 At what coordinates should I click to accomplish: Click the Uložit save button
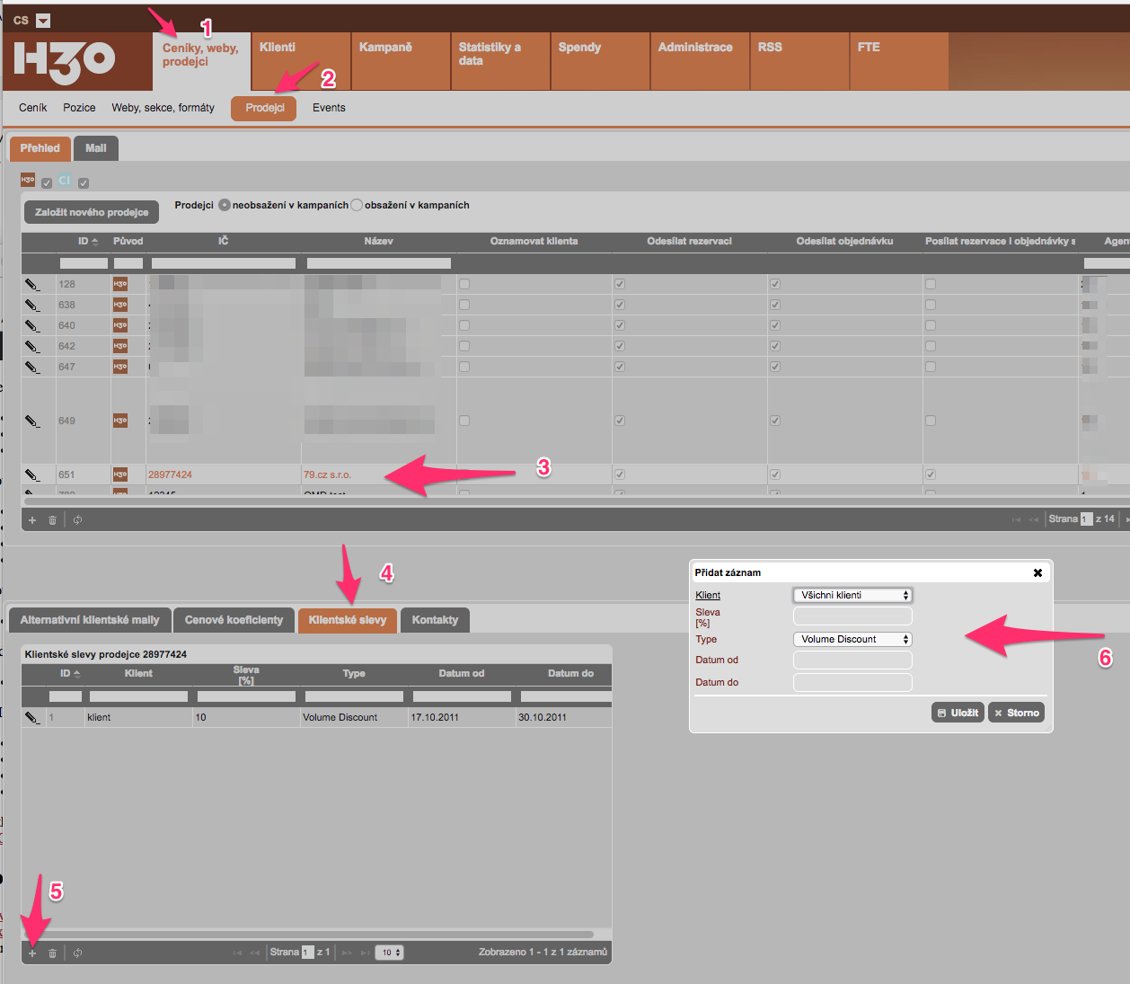point(958,713)
